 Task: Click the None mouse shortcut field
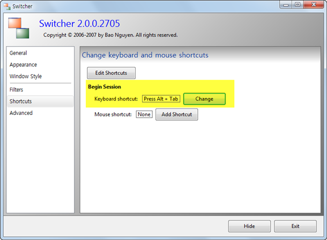144,114
